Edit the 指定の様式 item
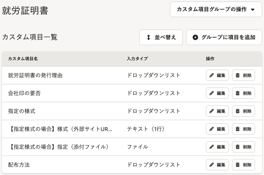264x175 pixels. tap(217, 111)
